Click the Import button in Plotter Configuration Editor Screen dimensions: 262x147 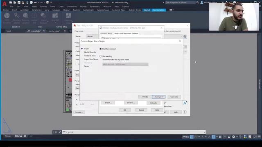108,102
